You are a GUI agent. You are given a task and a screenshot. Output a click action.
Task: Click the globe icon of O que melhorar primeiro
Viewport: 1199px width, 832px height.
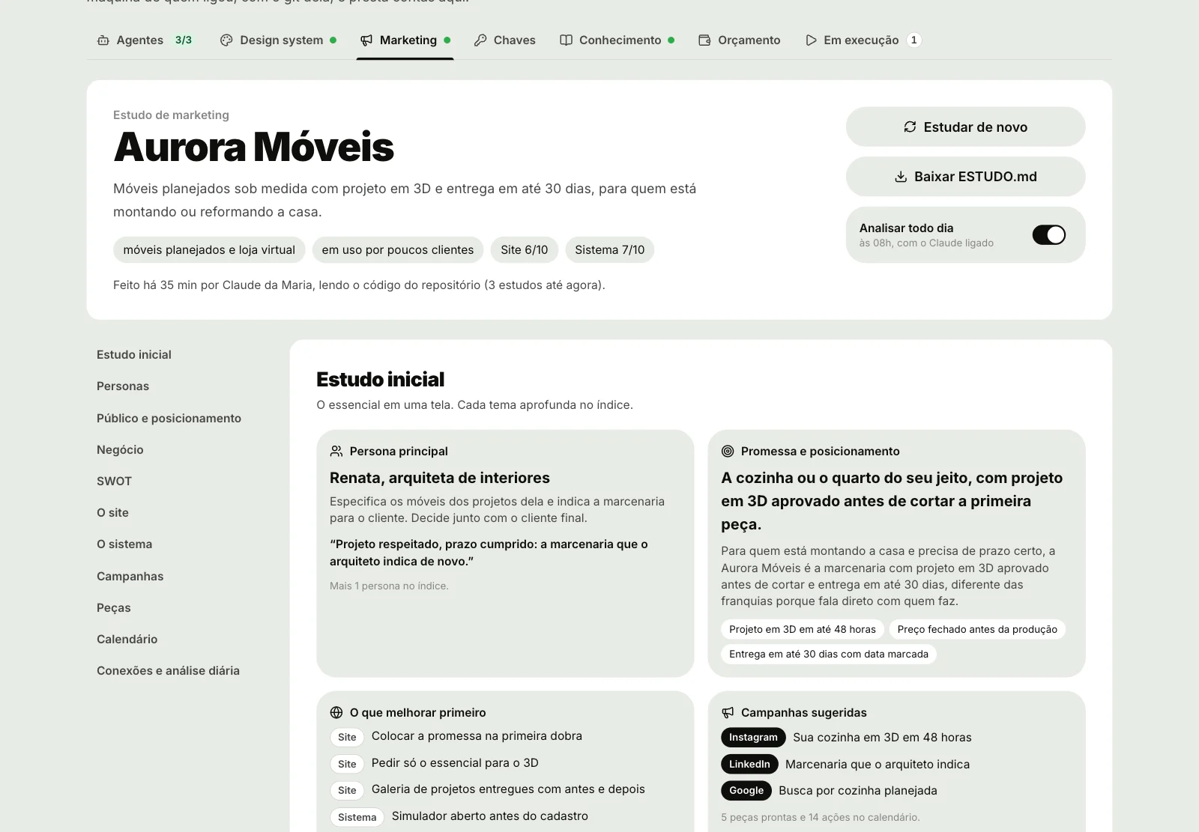[x=336, y=712]
